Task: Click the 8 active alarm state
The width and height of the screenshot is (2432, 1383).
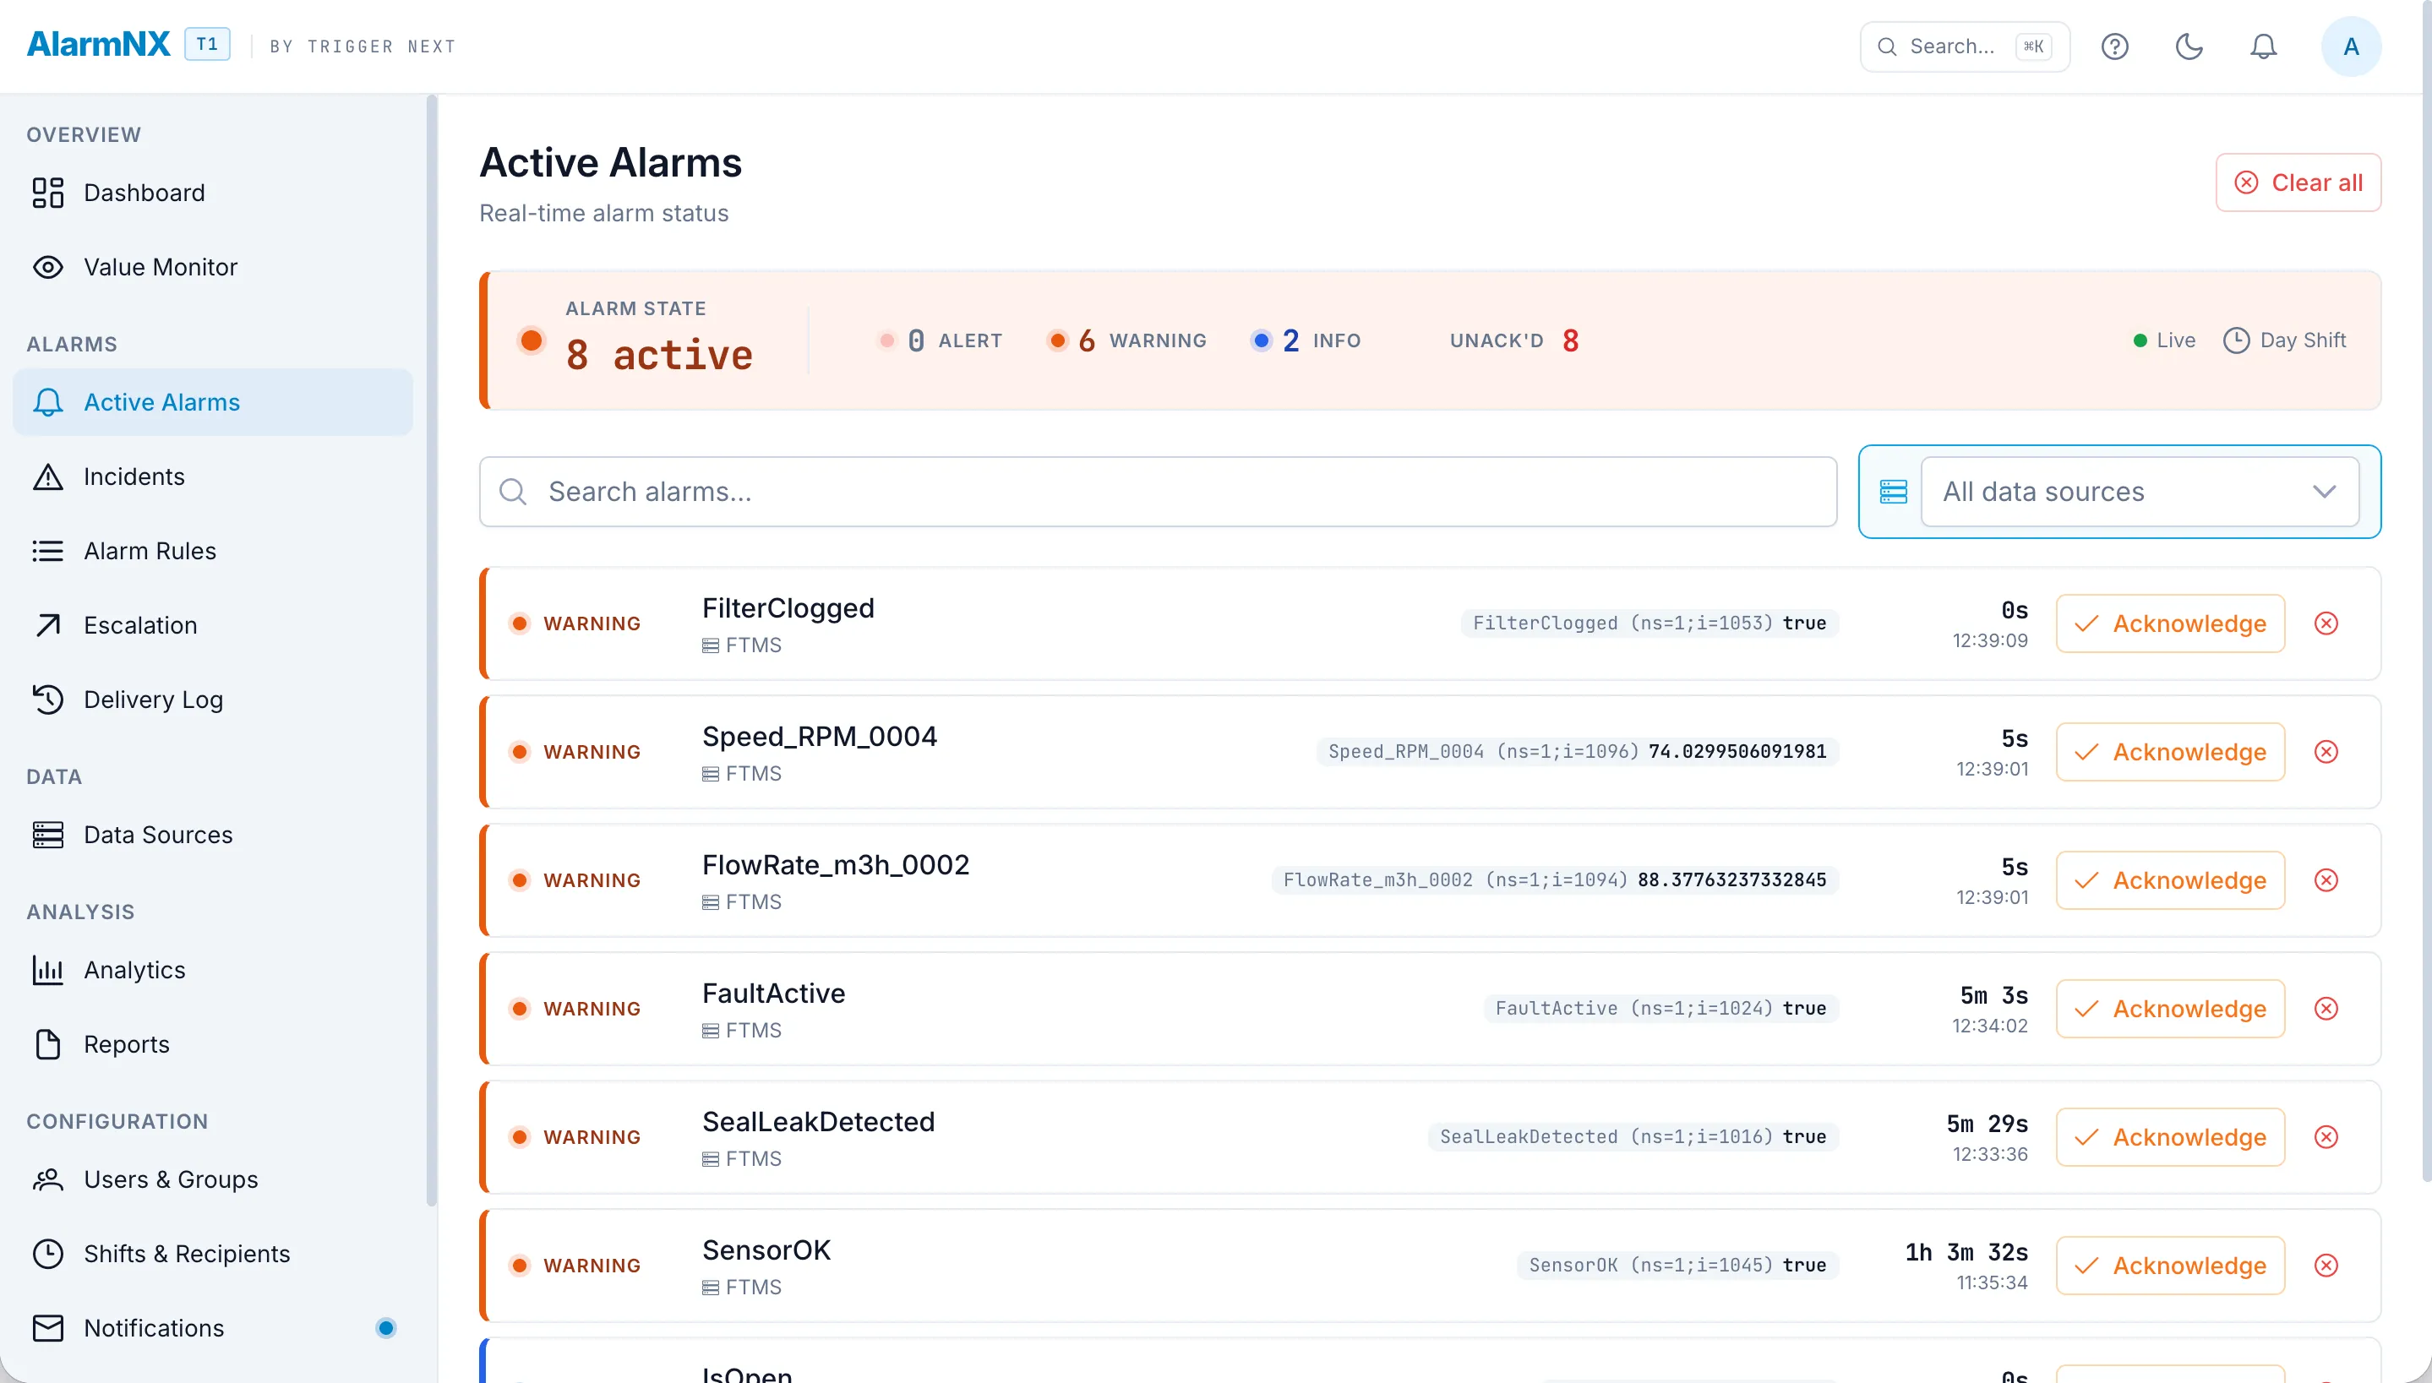Action: point(658,354)
